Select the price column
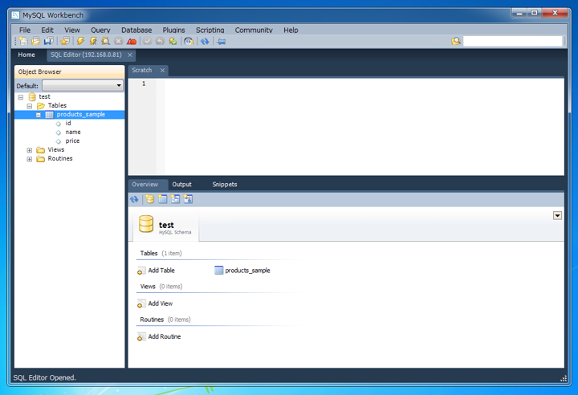Screen dimensions: 578x395 click(72, 140)
